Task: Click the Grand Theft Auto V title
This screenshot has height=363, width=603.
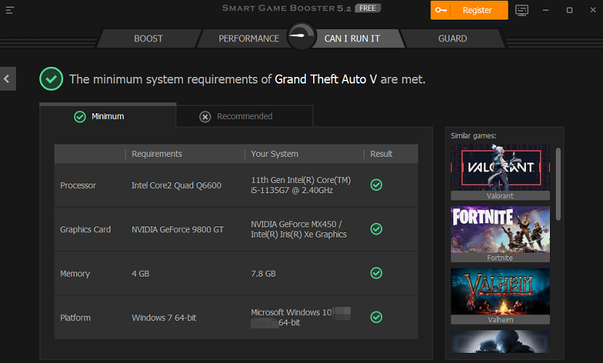Action: (x=325, y=79)
